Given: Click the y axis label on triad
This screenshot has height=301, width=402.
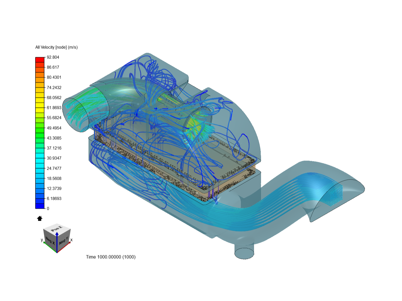Looking at the screenshot, I should (x=42, y=240).
